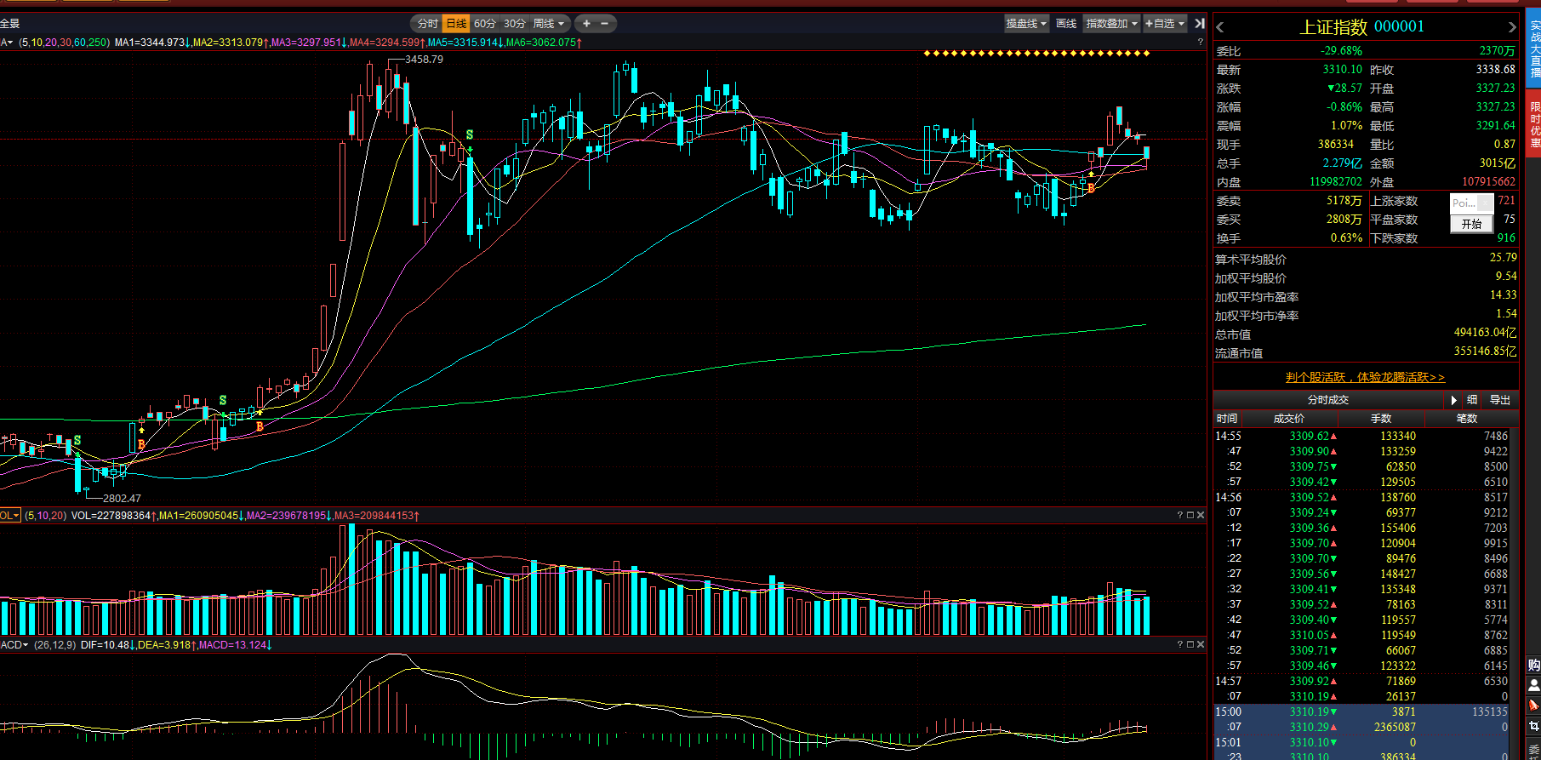The width and height of the screenshot is (1541, 760).
Task: Click the 最新 price value 3310.10
Action: tap(1342, 69)
